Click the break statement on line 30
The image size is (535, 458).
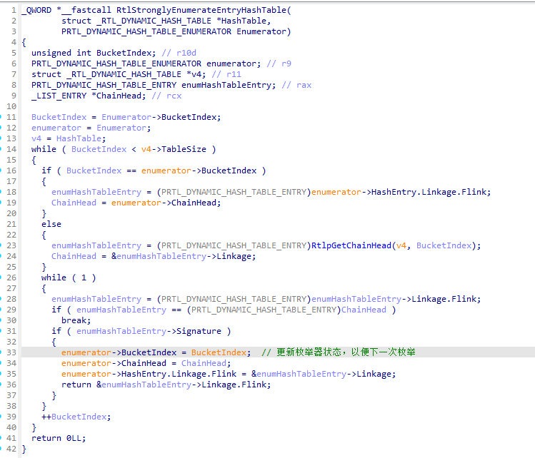[x=76, y=320]
